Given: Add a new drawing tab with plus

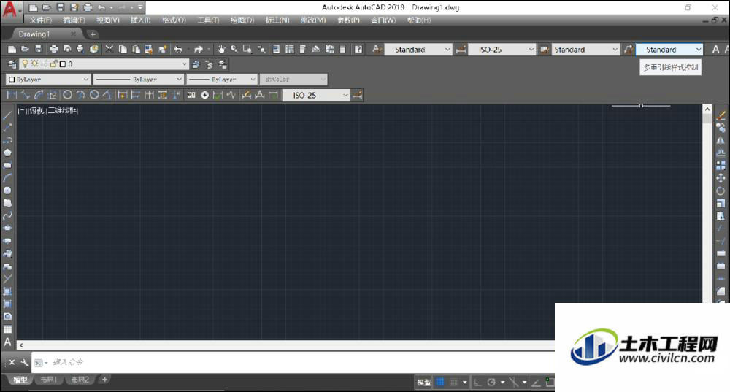Looking at the screenshot, I should 93,34.
